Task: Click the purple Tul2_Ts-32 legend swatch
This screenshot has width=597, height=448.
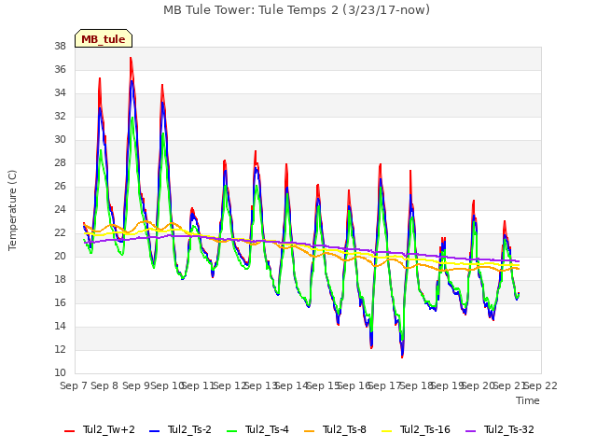Action: (x=471, y=431)
